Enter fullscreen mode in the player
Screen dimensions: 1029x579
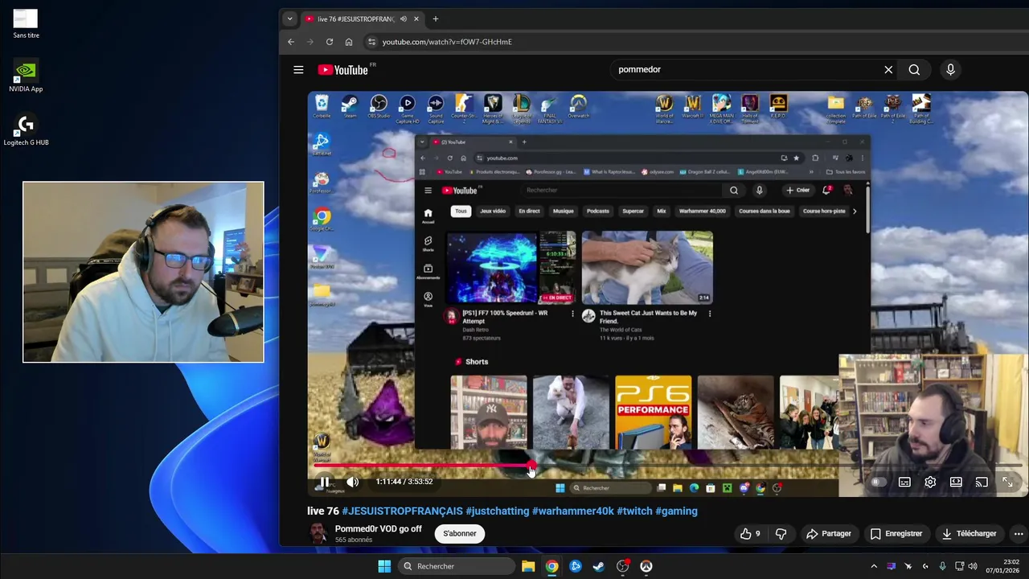[1007, 482]
